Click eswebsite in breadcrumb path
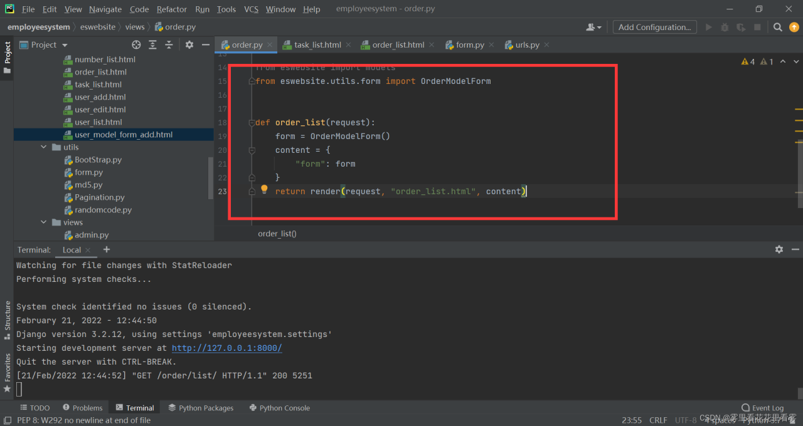 click(x=98, y=27)
